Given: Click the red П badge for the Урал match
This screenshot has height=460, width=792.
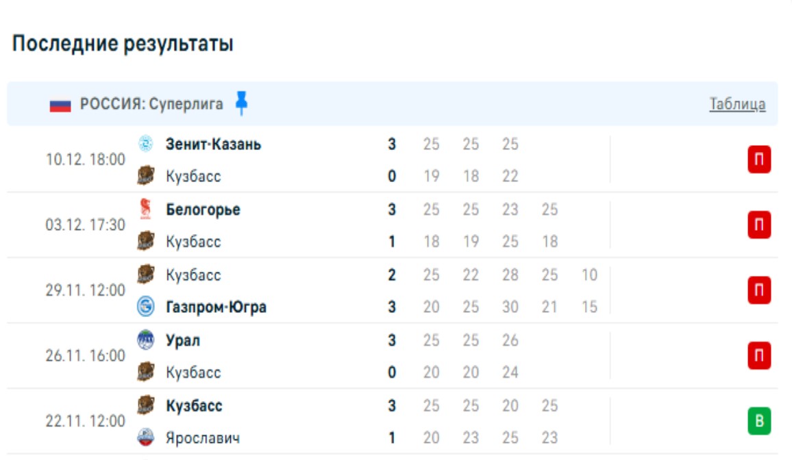Looking at the screenshot, I should pyautogui.click(x=759, y=356).
